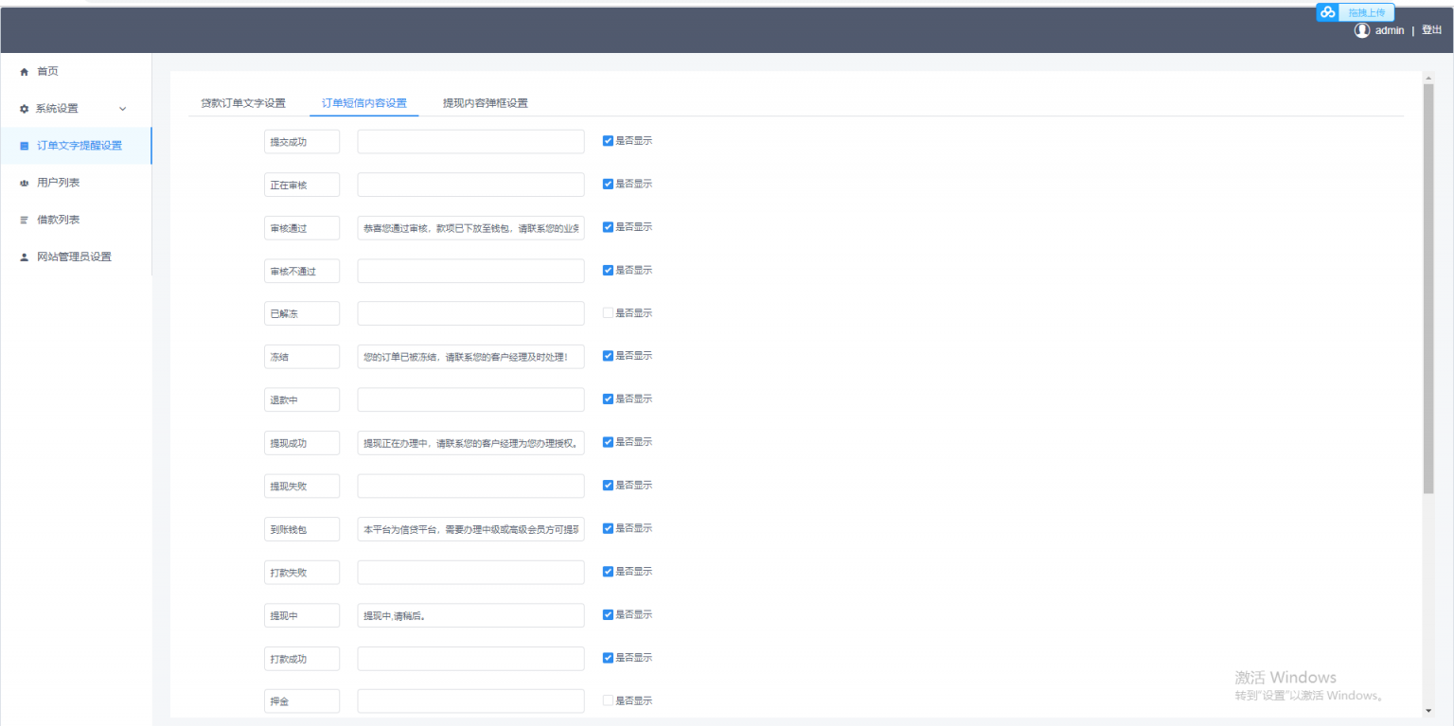Click the message field for 审核不通过
The image size is (1454, 726).
click(470, 271)
